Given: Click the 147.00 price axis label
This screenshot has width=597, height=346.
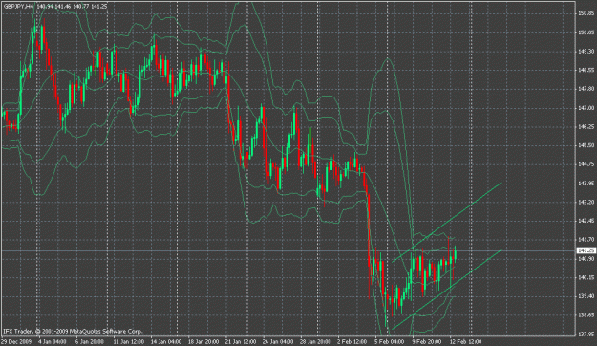Looking at the screenshot, I should 586,108.
